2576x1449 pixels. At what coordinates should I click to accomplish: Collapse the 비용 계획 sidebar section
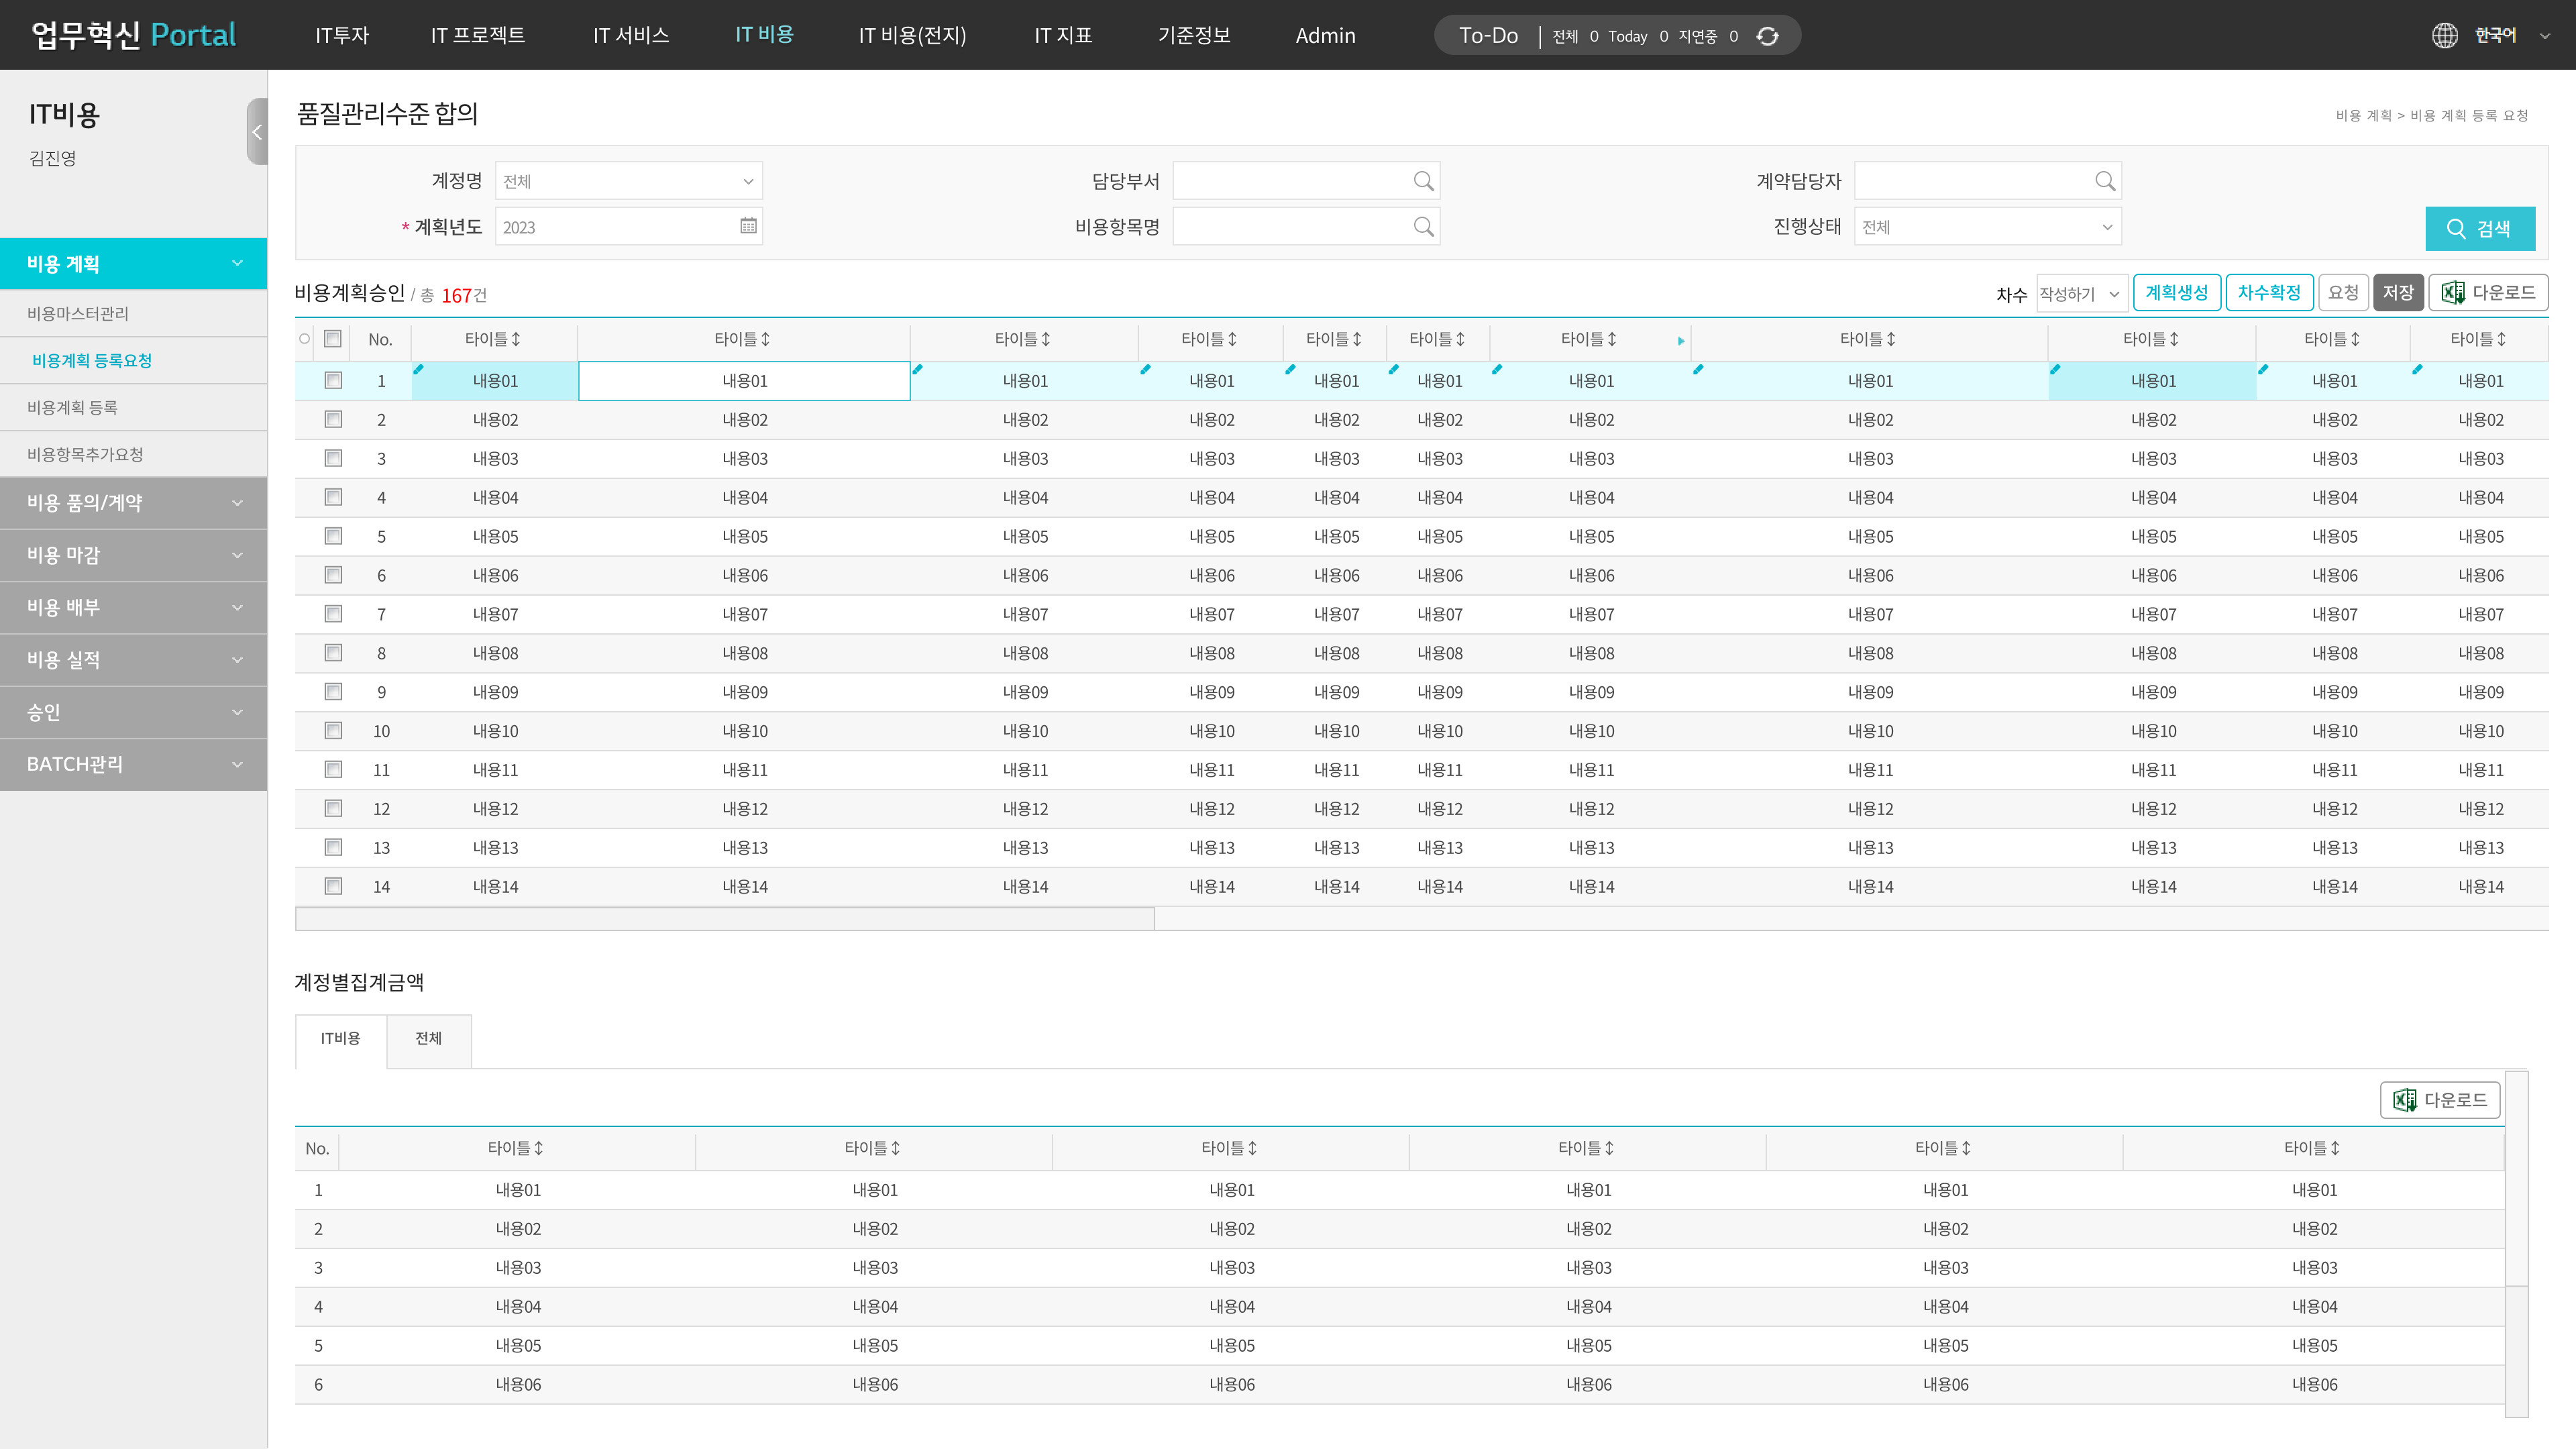pos(133,263)
